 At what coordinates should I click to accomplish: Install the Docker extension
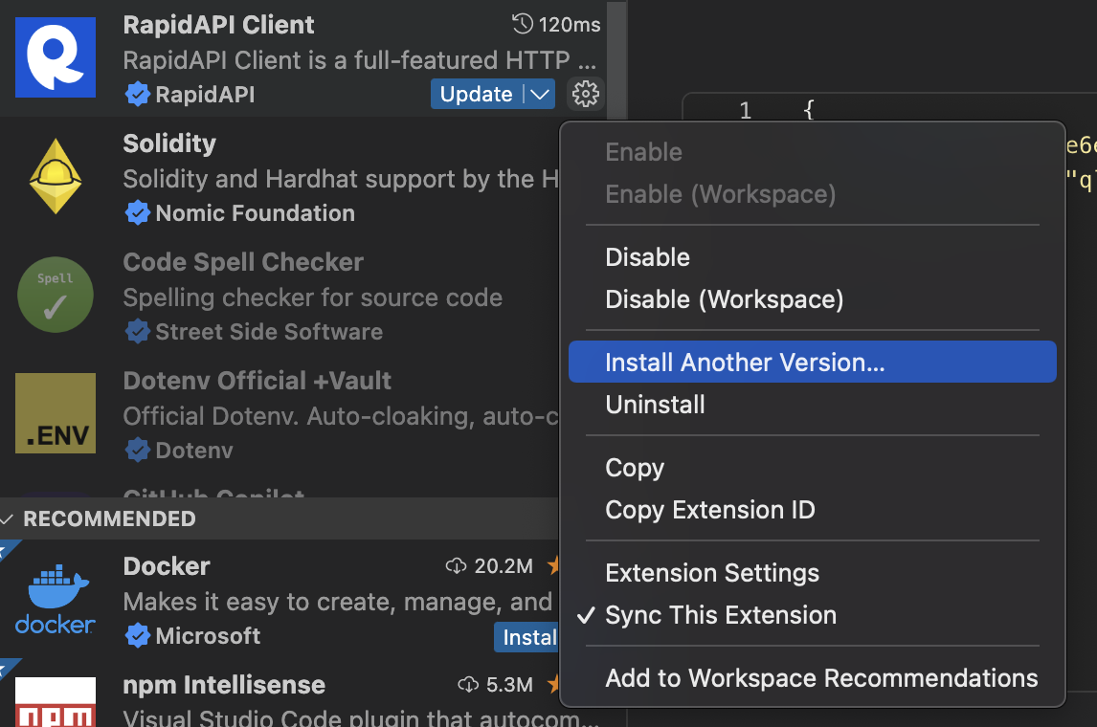tap(529, 637)
